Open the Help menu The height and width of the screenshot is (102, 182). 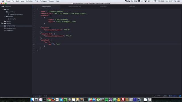coord(58,1)
